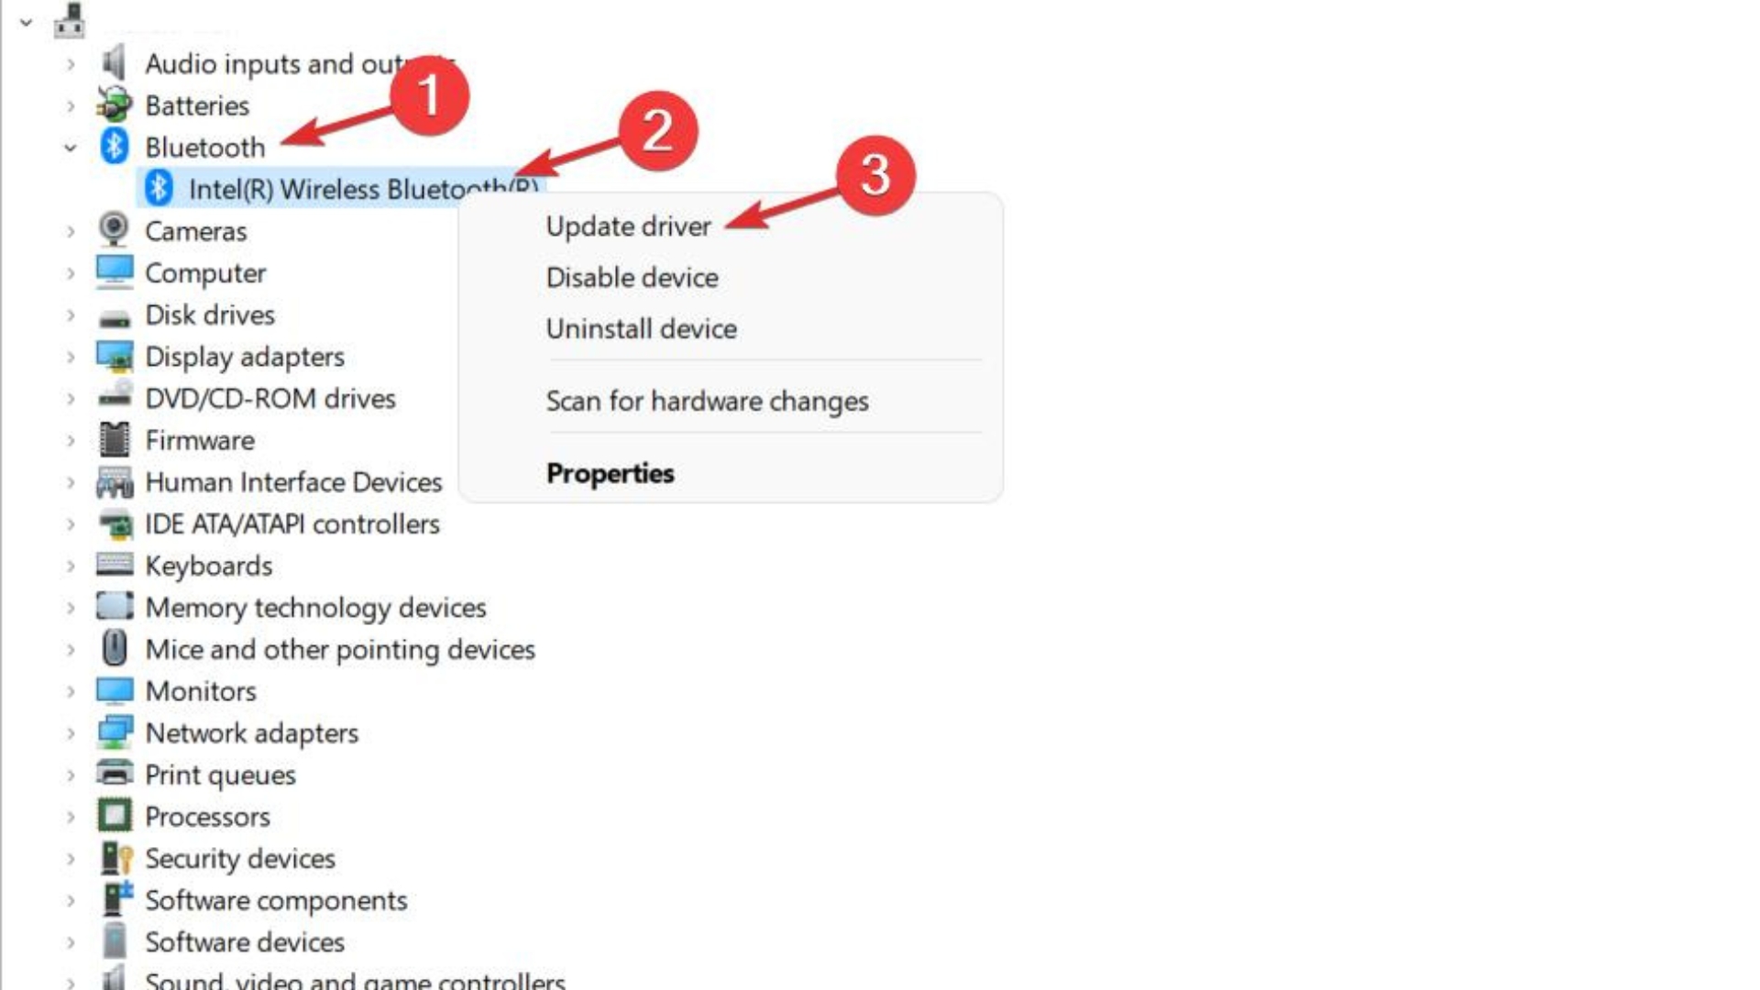Screen dimensions: 1760x990
Task: Expand the Audio inputs and outputs tree
Action: tap(69, 63)
